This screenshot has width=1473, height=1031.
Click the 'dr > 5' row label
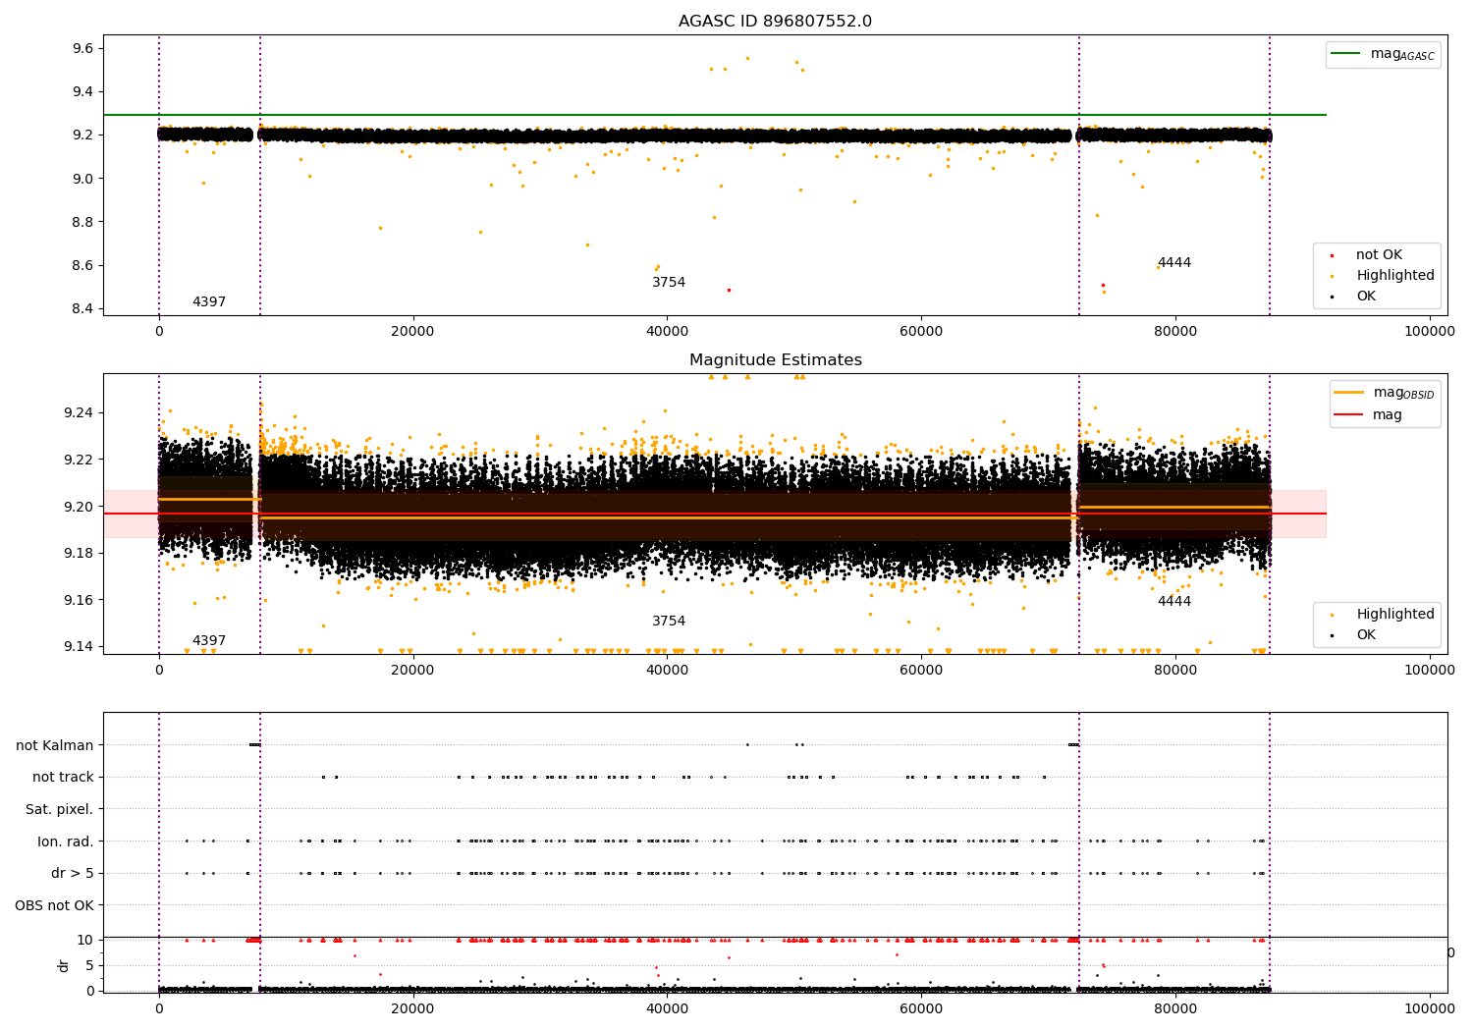(73, 874)
